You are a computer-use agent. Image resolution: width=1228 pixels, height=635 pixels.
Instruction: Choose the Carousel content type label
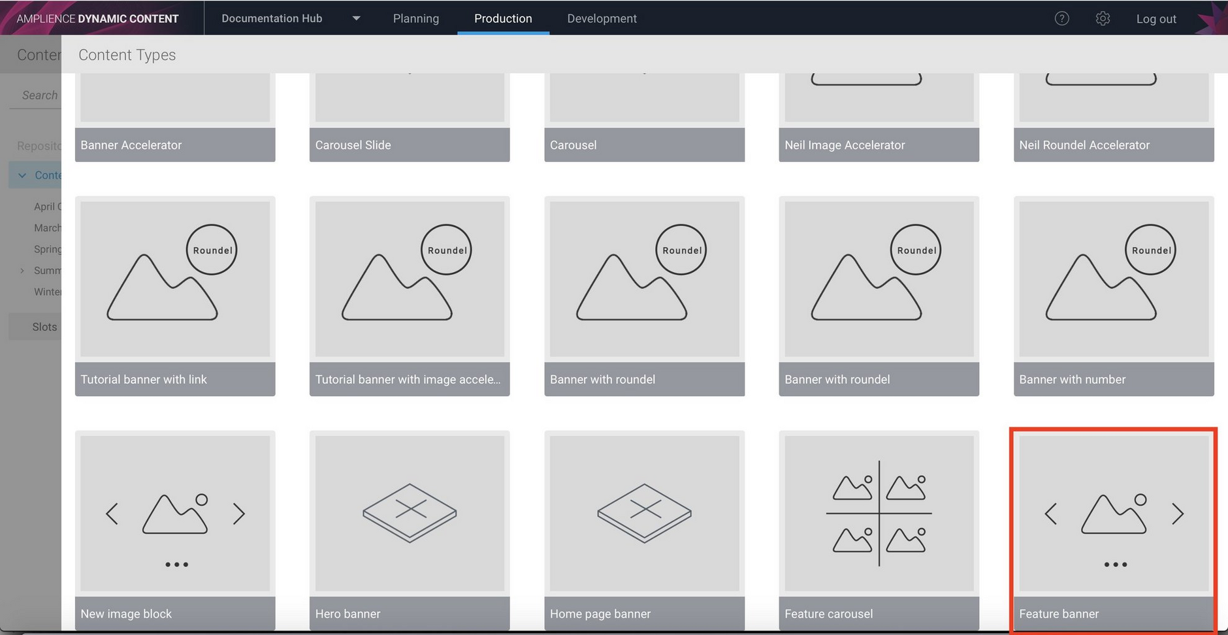coord(573,145)
